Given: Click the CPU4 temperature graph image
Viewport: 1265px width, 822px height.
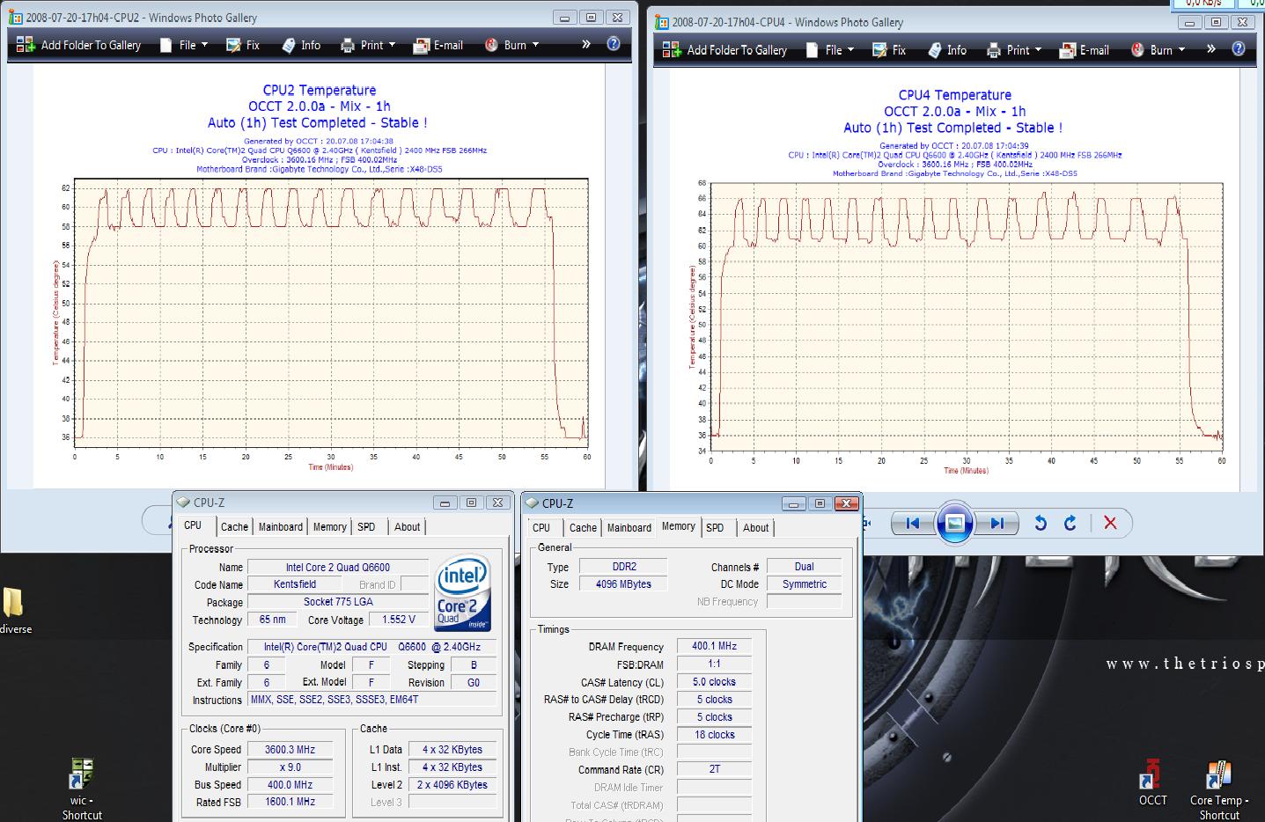Looking at the screenshot, I should click(x=954, y=281).
